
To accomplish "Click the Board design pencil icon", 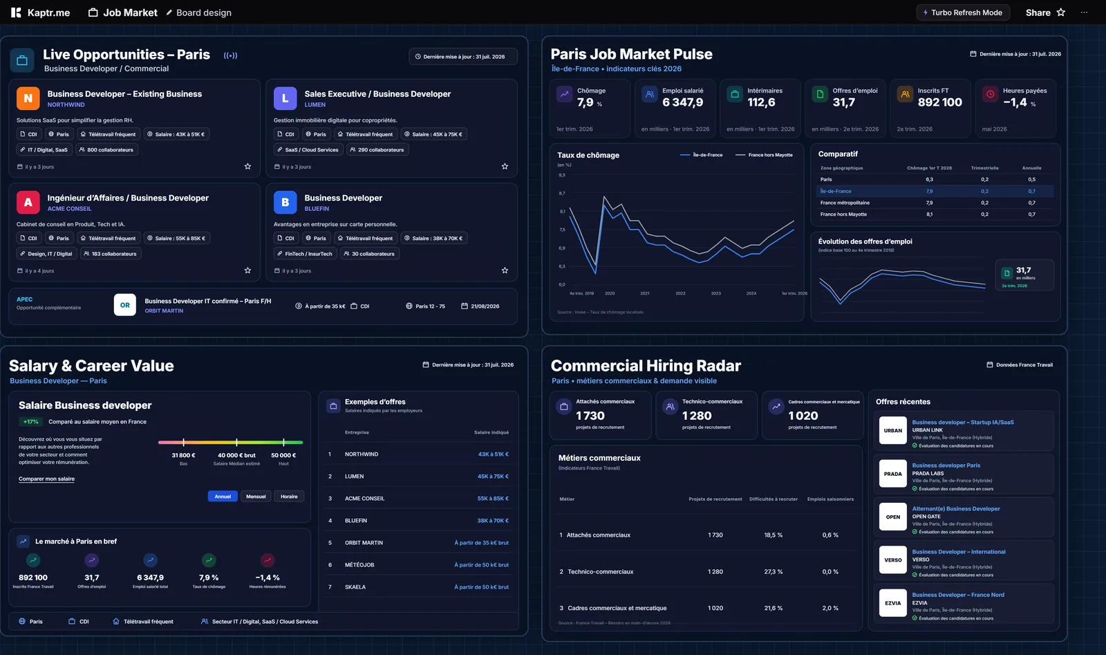I will (x=169, y=12).
